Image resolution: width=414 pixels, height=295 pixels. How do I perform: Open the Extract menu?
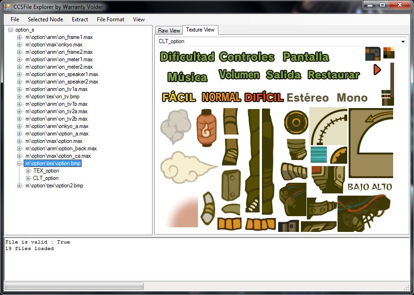coord(80,19)
